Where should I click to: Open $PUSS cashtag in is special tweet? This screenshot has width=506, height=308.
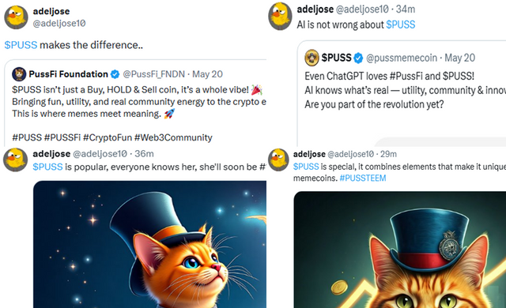[306, 167]
